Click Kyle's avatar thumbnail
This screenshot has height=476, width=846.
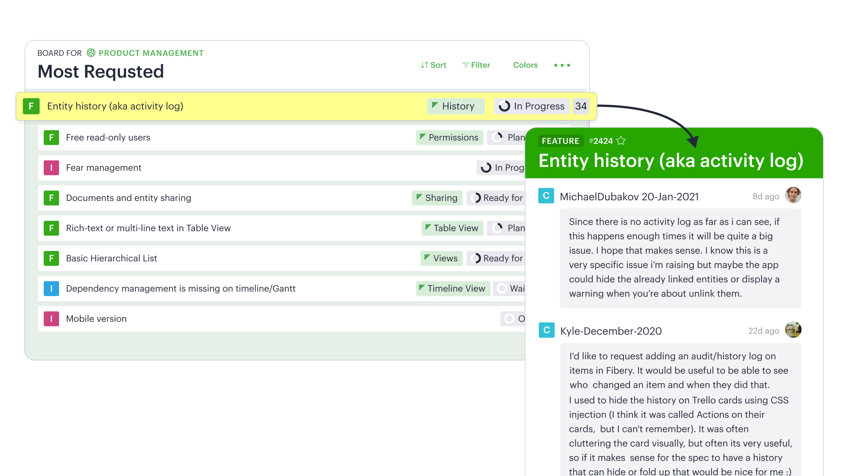tap(793, 329)
